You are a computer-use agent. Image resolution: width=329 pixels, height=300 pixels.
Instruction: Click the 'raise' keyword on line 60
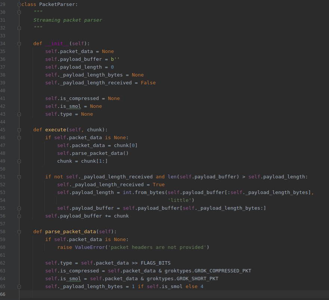coord(65,247)
